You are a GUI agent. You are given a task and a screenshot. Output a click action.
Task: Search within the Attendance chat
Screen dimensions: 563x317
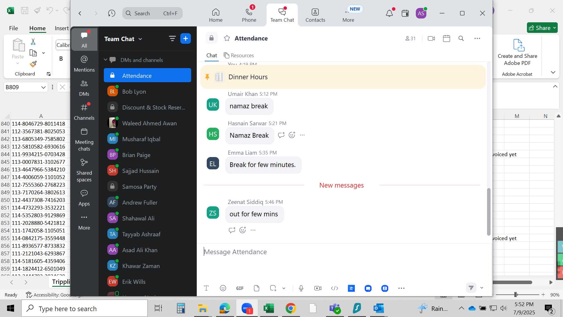461,38
